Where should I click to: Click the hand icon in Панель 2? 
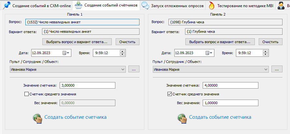click(x=182, y=117)
